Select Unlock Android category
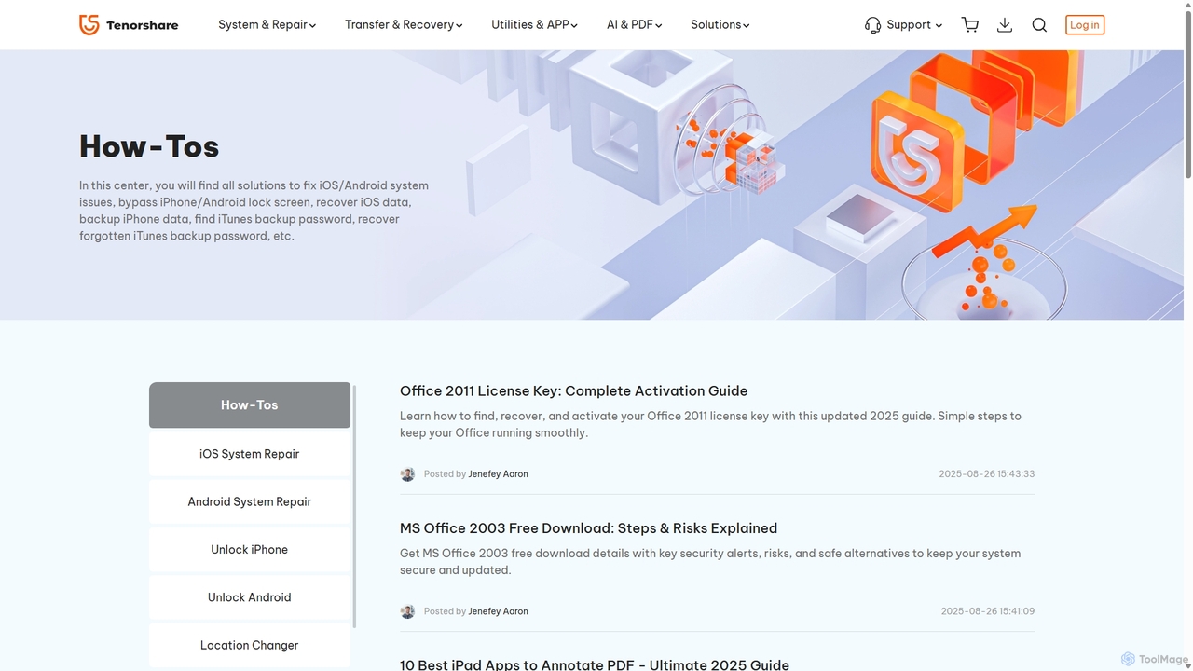The height and width of the screenshot is (671, 1193). pyautogui.click(x=250, y=597)
